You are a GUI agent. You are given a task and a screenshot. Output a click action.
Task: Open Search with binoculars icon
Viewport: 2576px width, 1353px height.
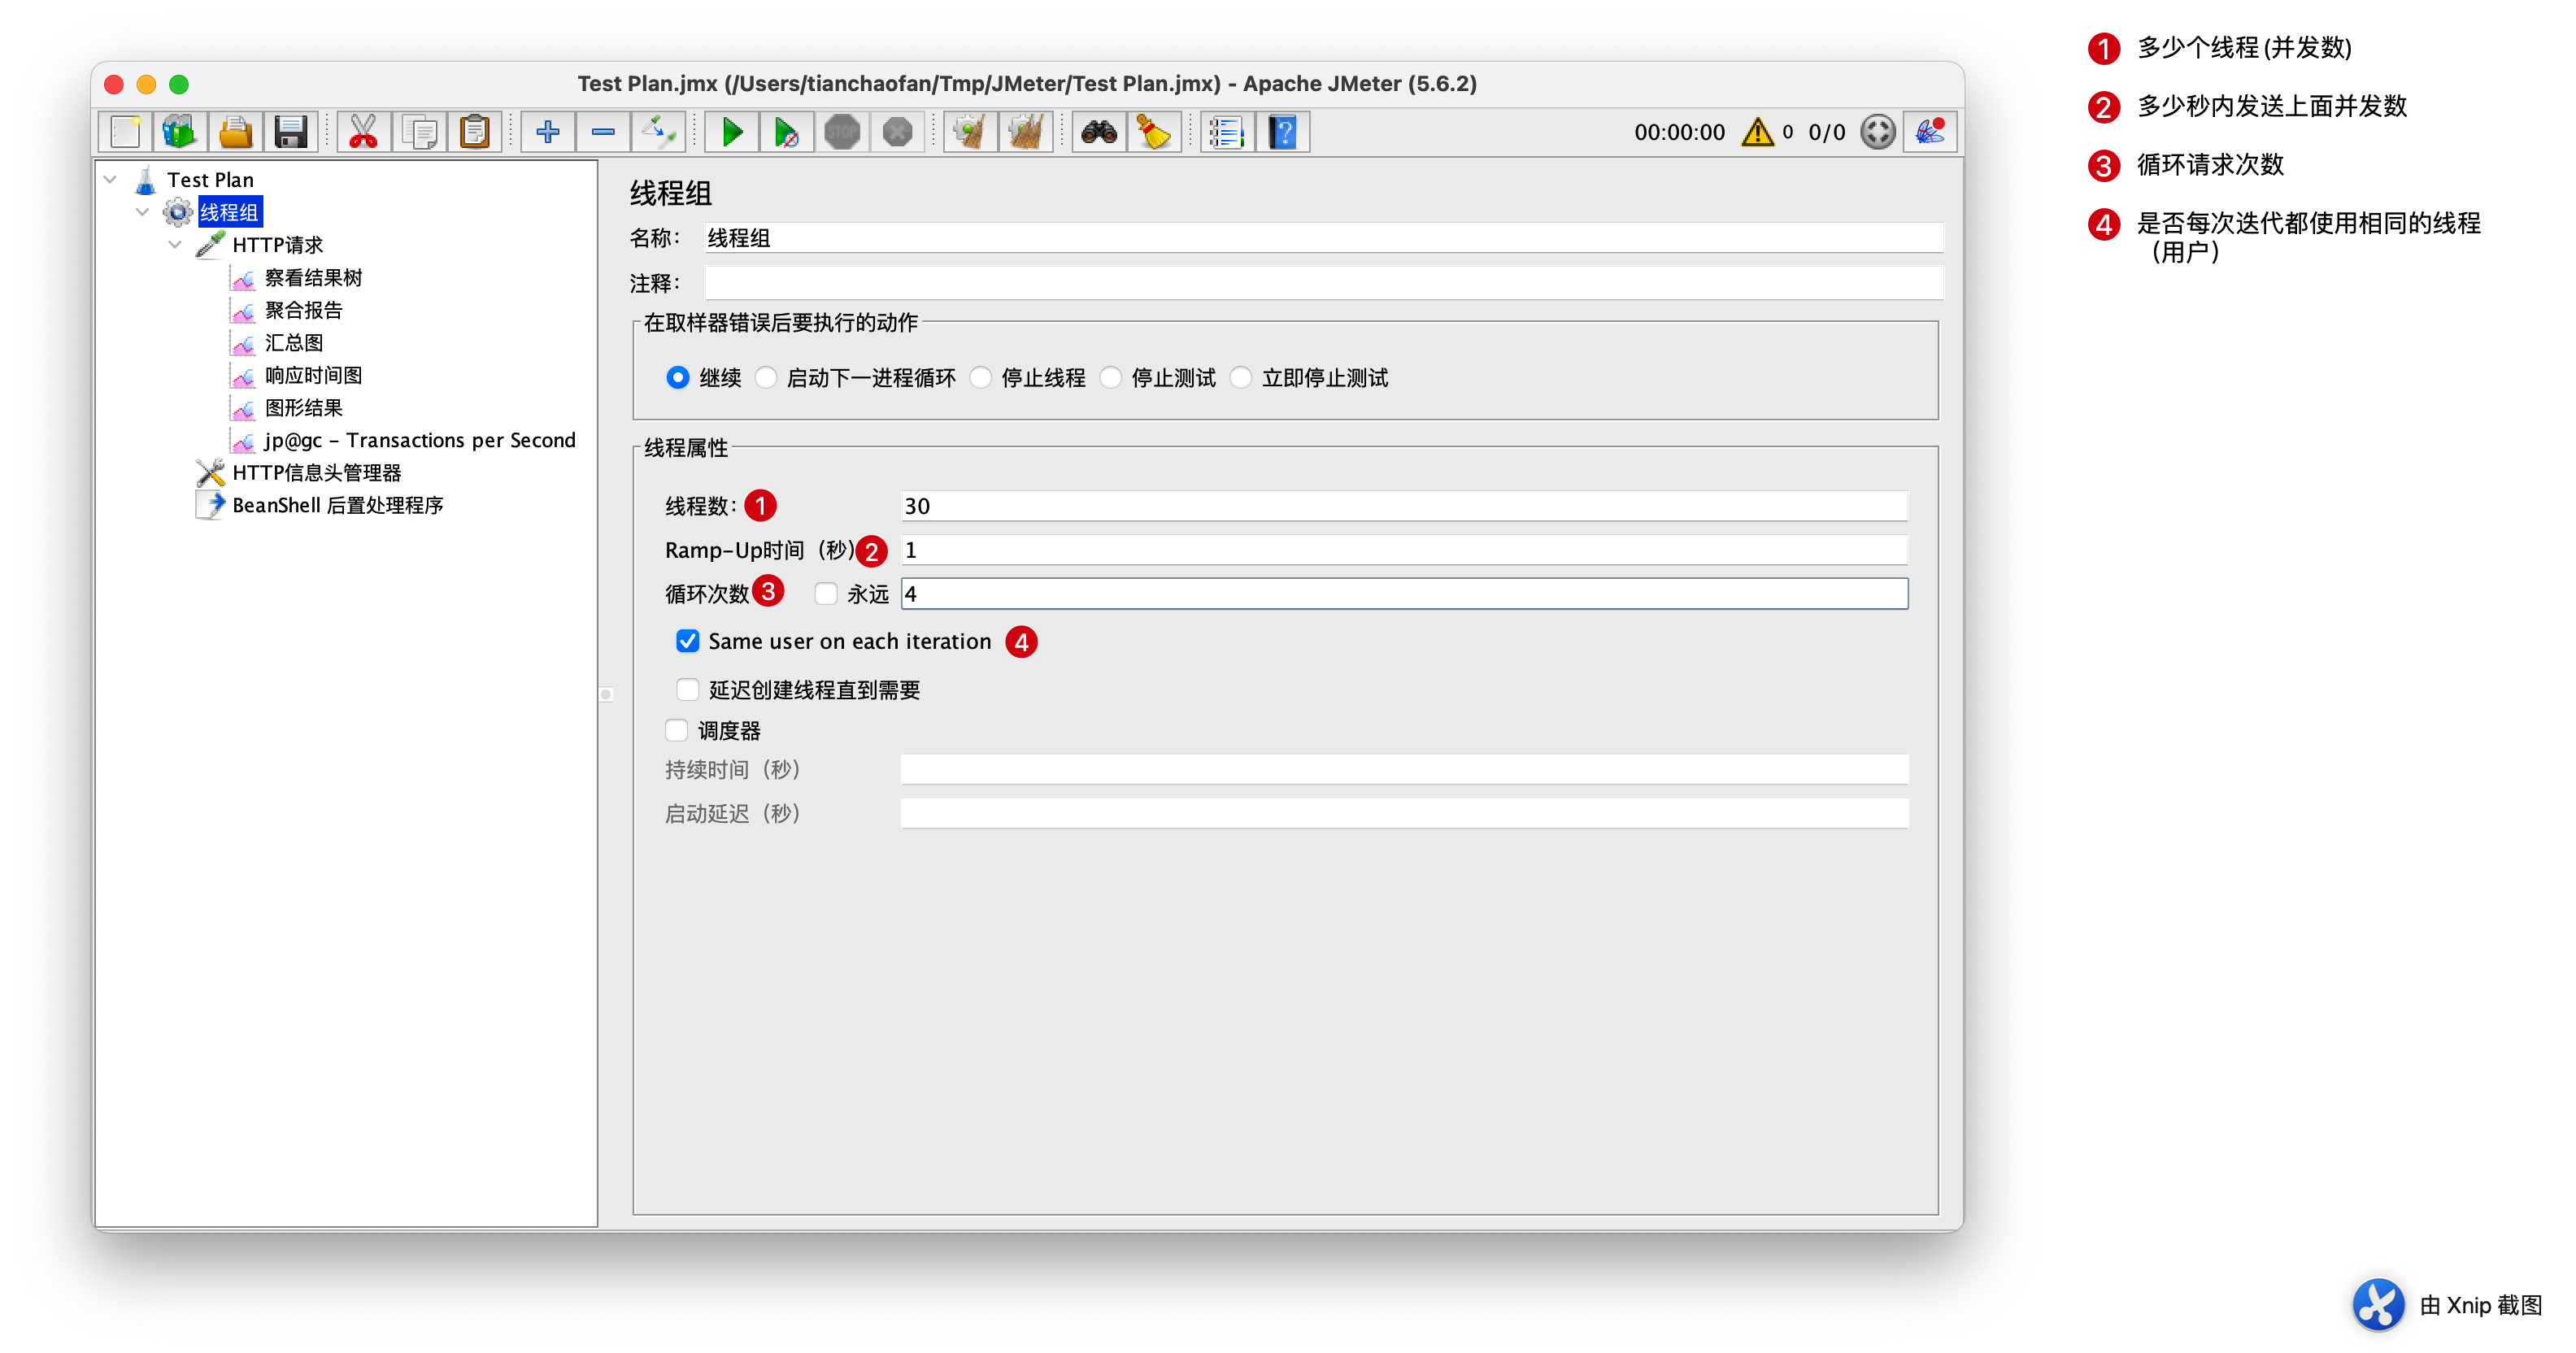(x=1099, y=132)
